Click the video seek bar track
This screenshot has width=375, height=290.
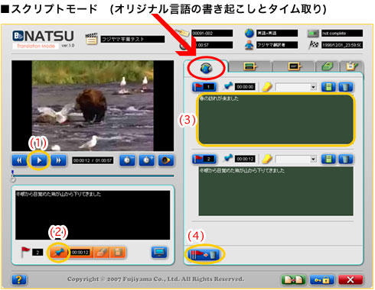pos(93,176)
